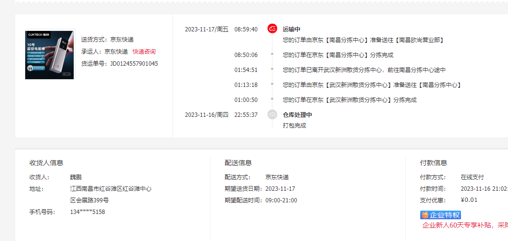Click the timeline dot beside 01:13:18
Screen dimensions: 508x241
coord(272,84)
